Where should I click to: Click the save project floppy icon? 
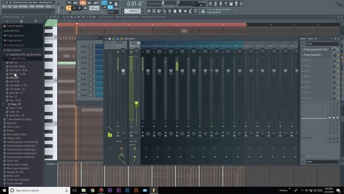pos(231,4)
